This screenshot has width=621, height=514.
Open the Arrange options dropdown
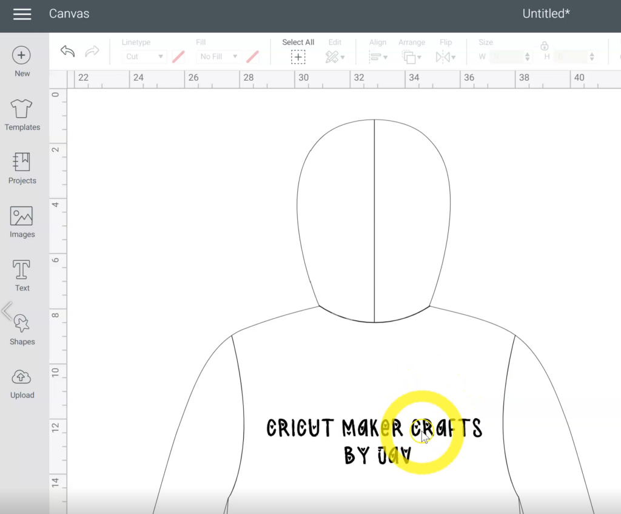pos(412,57)
